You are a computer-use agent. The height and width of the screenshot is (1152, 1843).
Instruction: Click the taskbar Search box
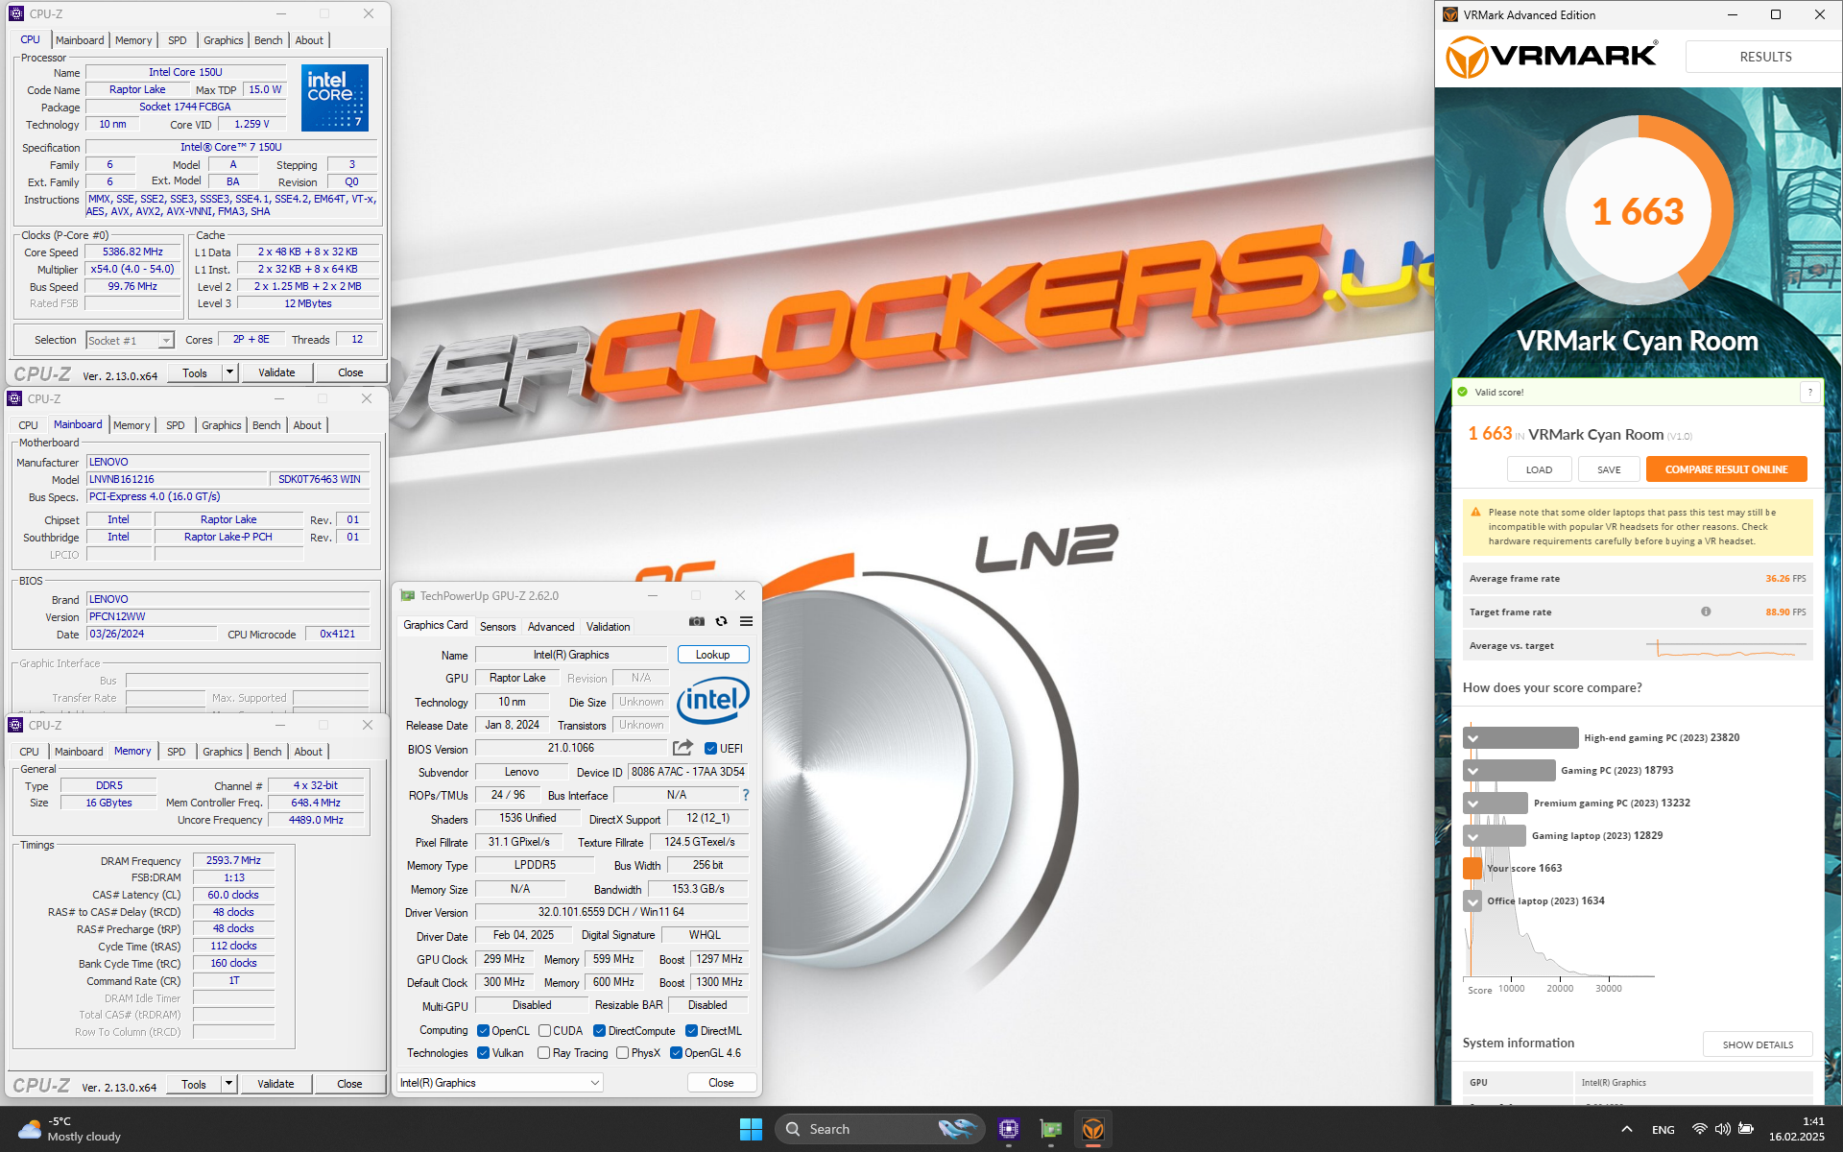coord(879,1129)
